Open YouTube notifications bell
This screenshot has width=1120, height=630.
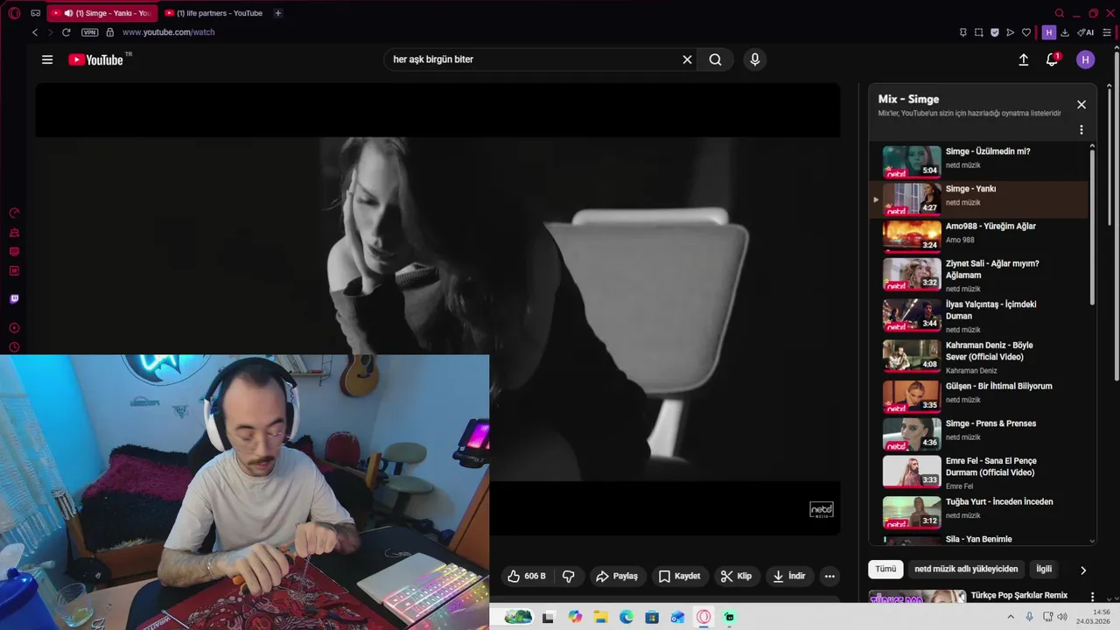(1053, 59)
